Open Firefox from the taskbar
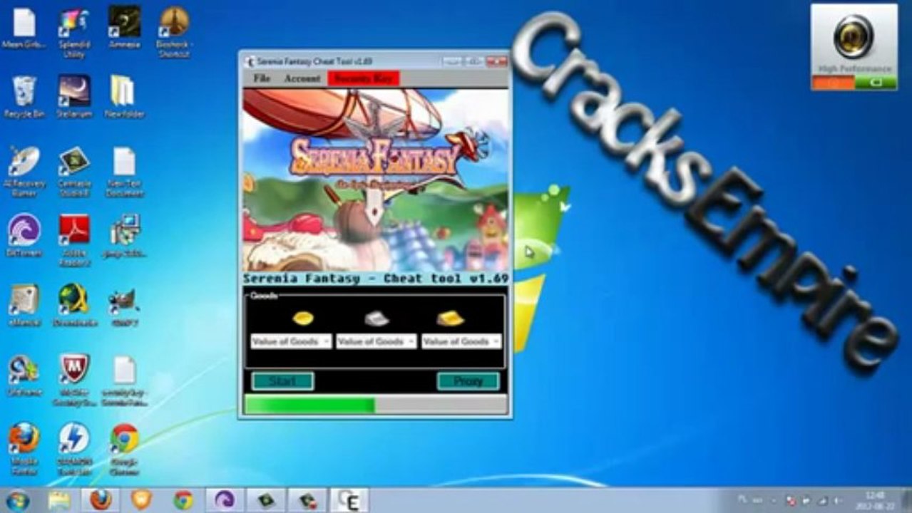912x513 pixels. [x=101, y=500]
